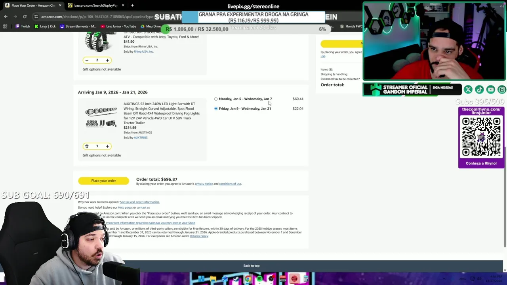
Task: Open the Meu Drive bookmark
Action: tap(151, 27)
